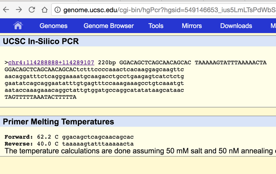Screen dimensions: 276x174
Task: Open the Genome Browser menu
Action: point(109,26)
